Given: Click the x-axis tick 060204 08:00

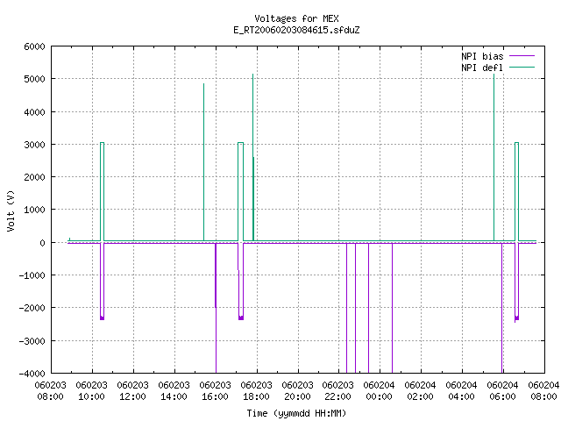Looking at the screenshot, I should tap(543, 390).
